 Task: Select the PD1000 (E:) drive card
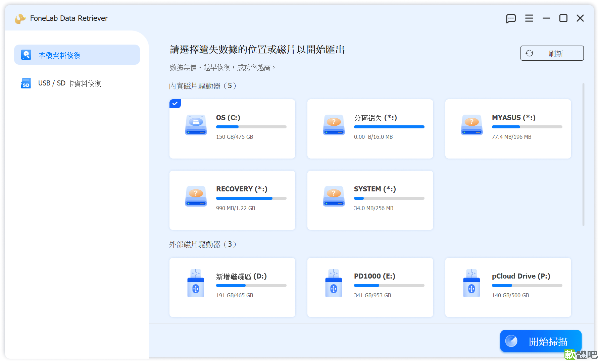coord(370,287)
